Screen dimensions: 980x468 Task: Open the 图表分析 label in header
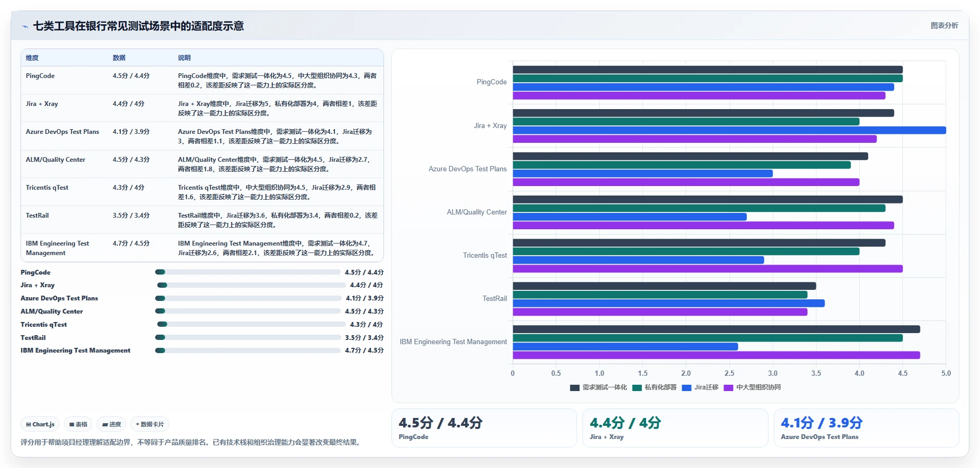pyautogui.click(x=944, y=25)
